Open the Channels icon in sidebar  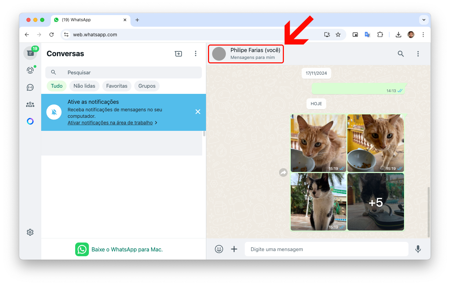tap(30, 87)
